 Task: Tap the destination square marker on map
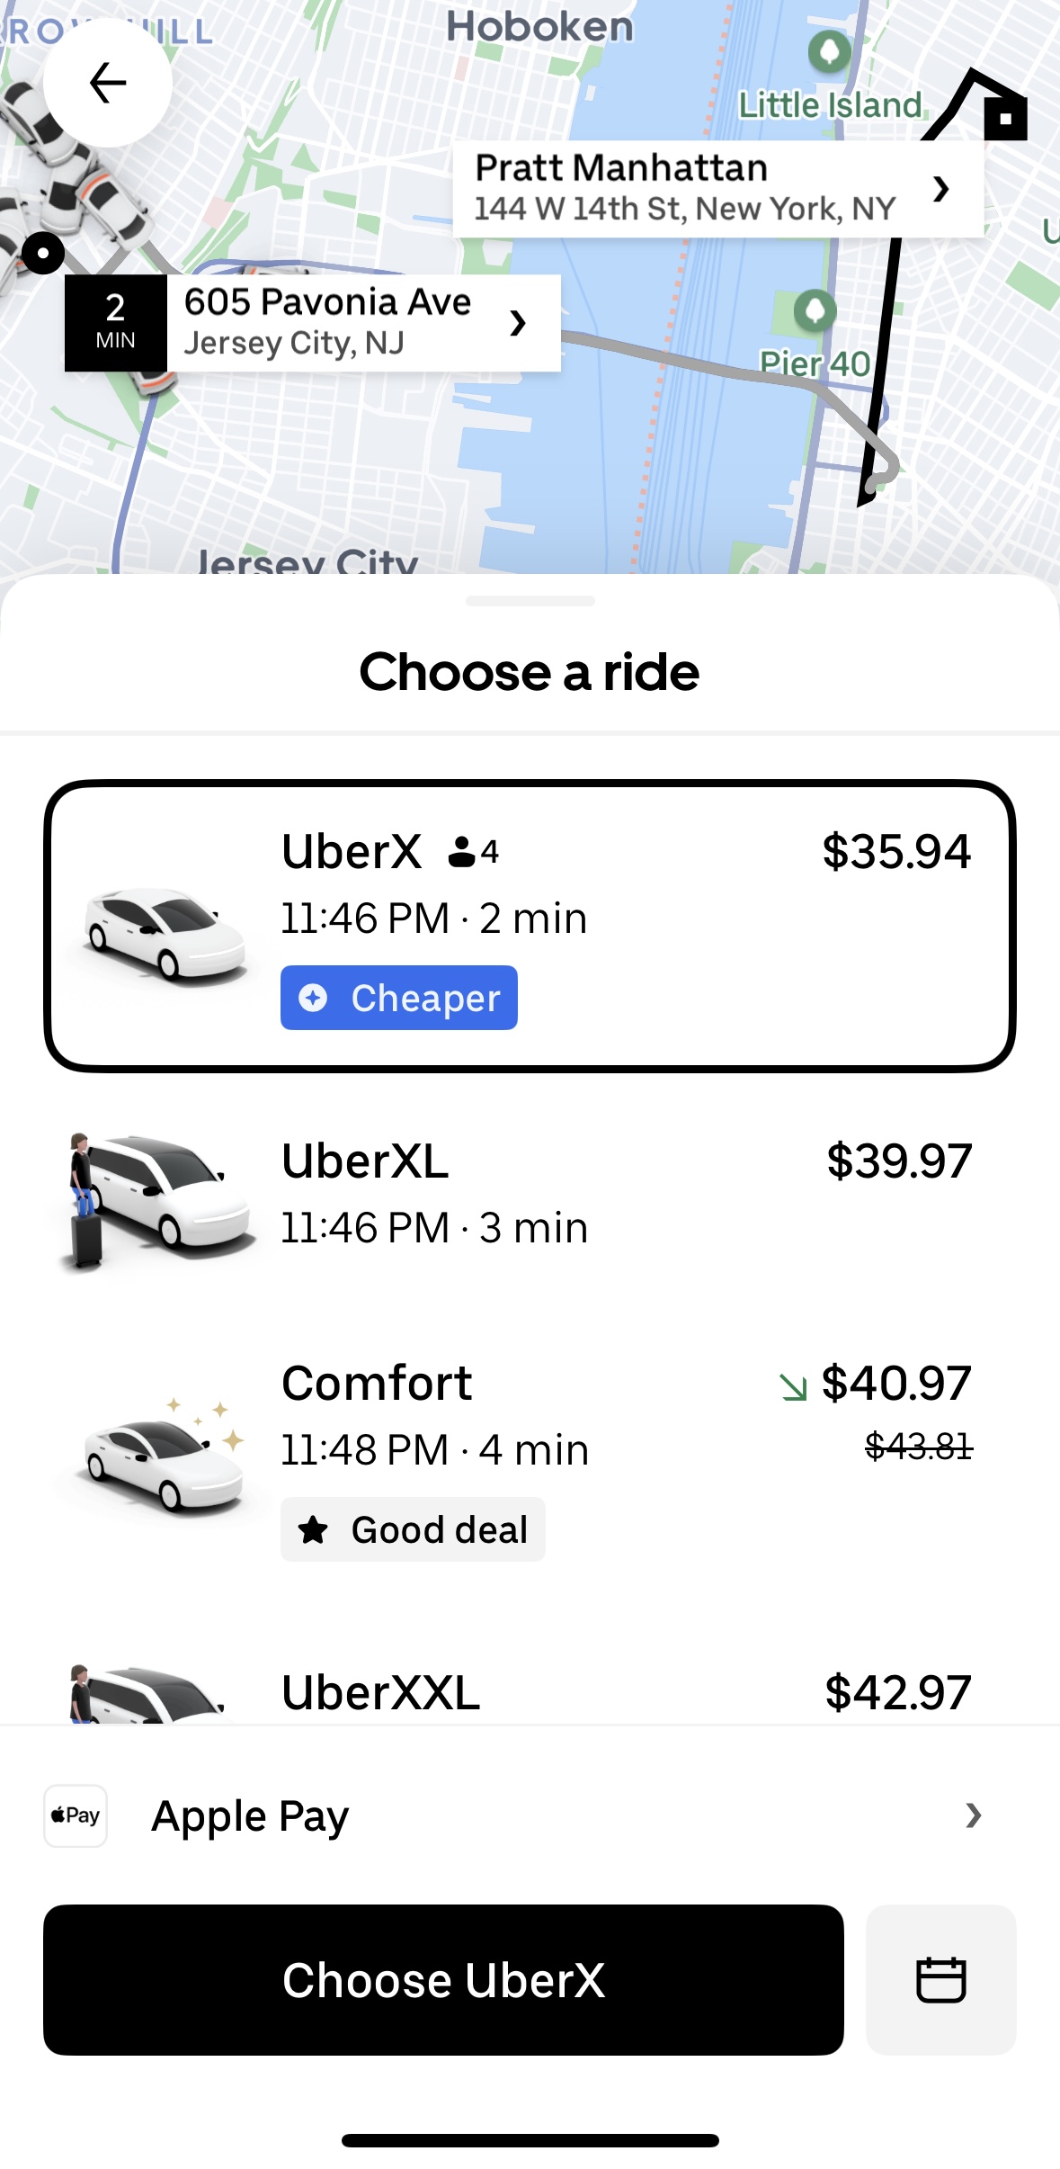[1005, 118]
